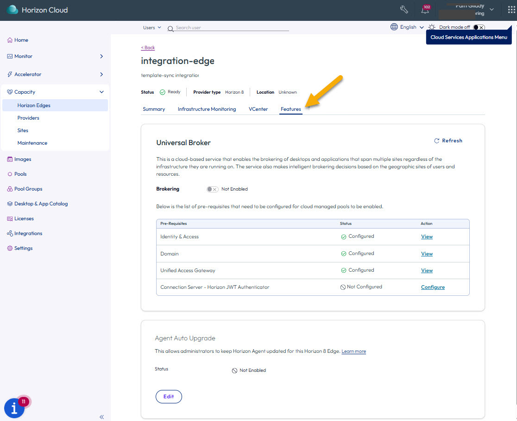Click 'Unified Access Gateway' row text
Image resolution: width=517 pixels, height=421 pixels.
188,271
